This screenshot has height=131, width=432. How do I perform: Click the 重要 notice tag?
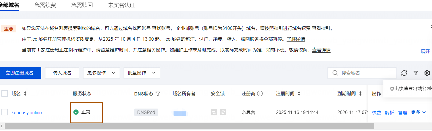(9, 28)
